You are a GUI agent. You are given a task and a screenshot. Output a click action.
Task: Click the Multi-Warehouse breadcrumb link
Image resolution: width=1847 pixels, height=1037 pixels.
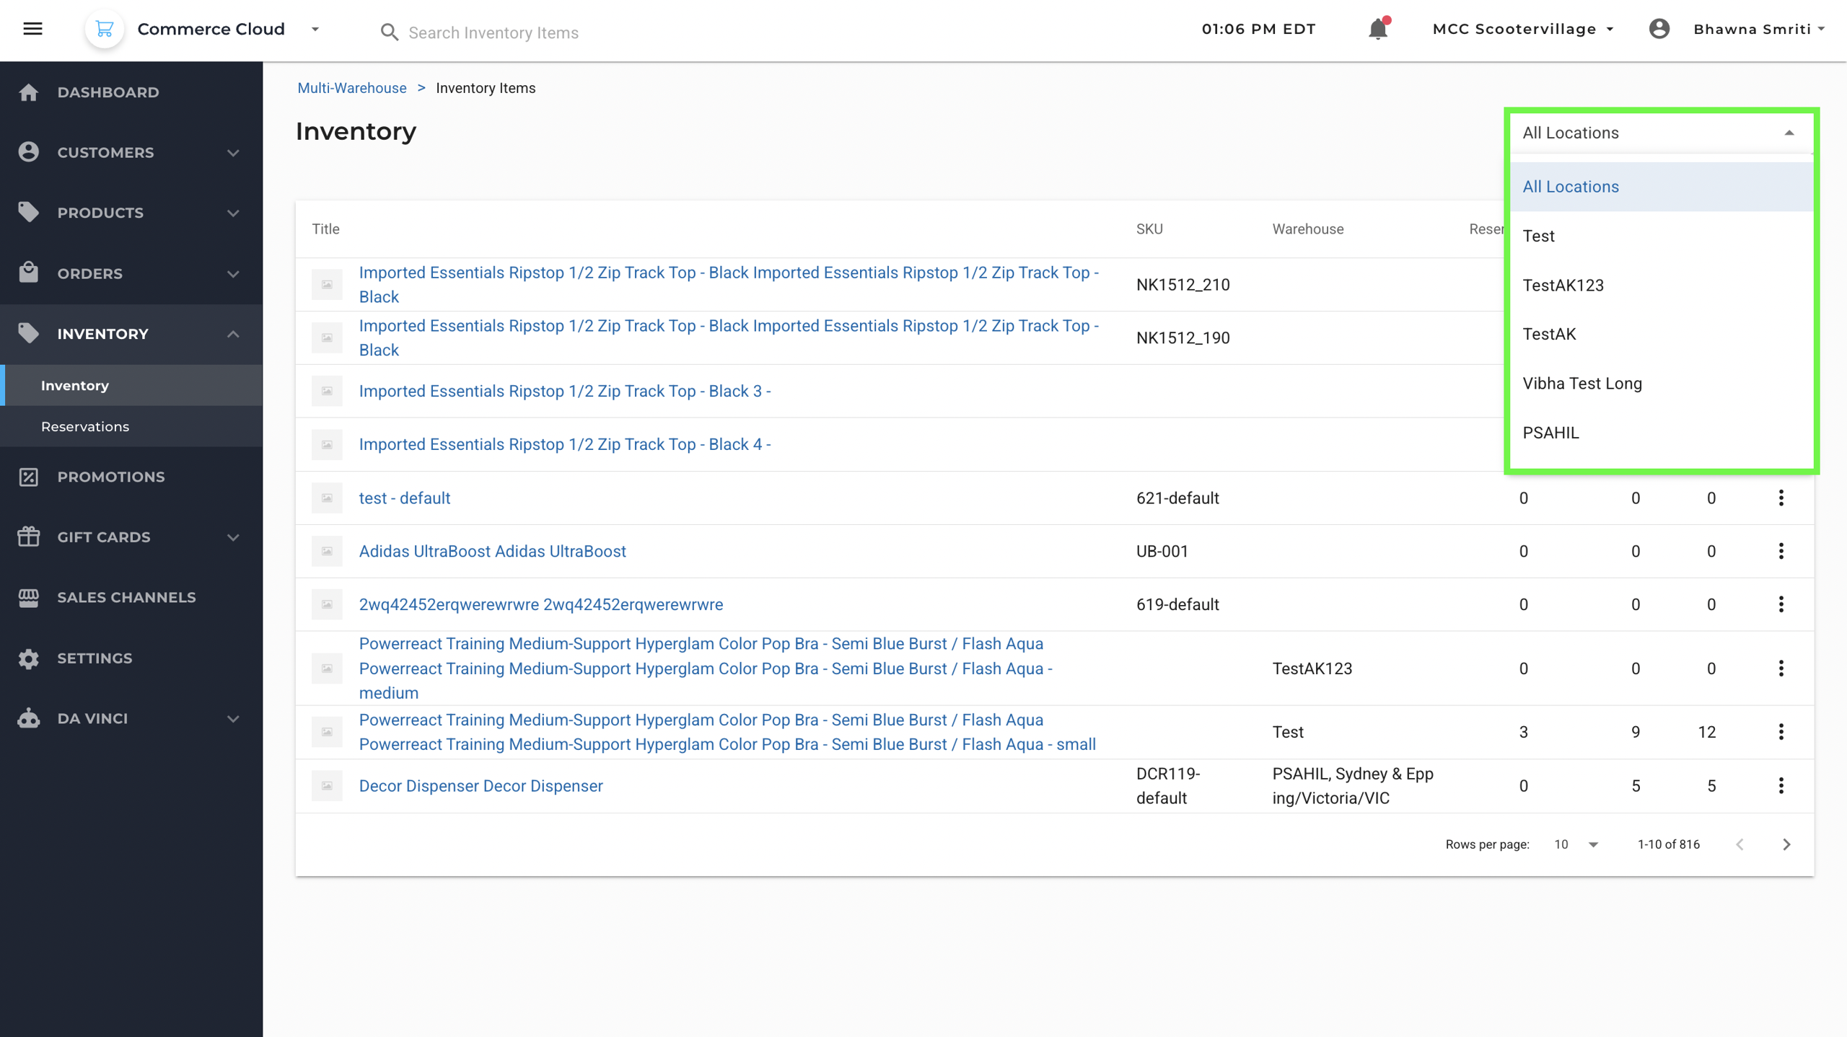[x=352, y=88]
